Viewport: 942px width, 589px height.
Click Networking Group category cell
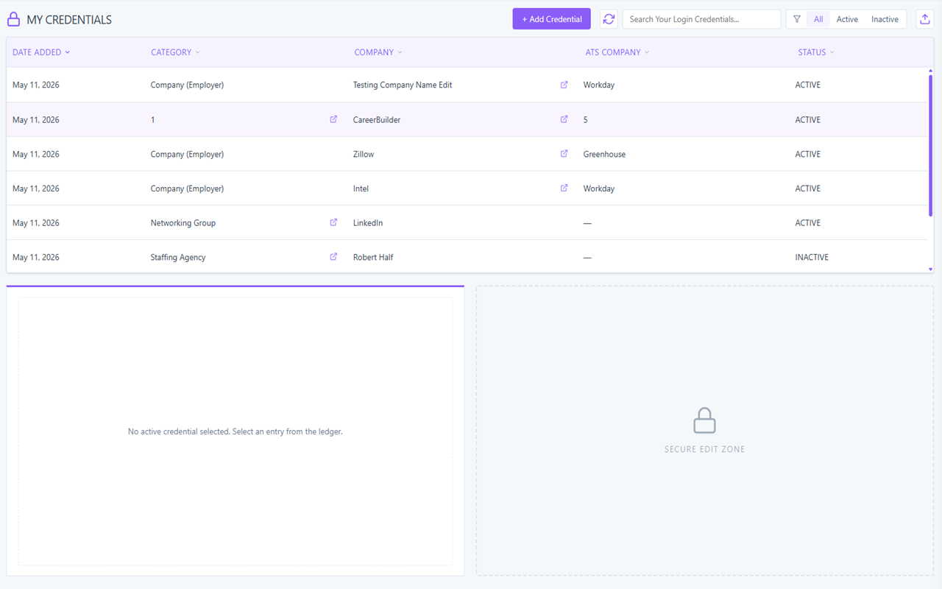pyautogui.click(x=183, y=222)
